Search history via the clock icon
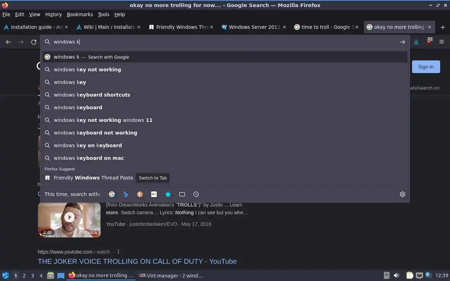This screenshot has width=450, height=281. click(x=196, y=194)
